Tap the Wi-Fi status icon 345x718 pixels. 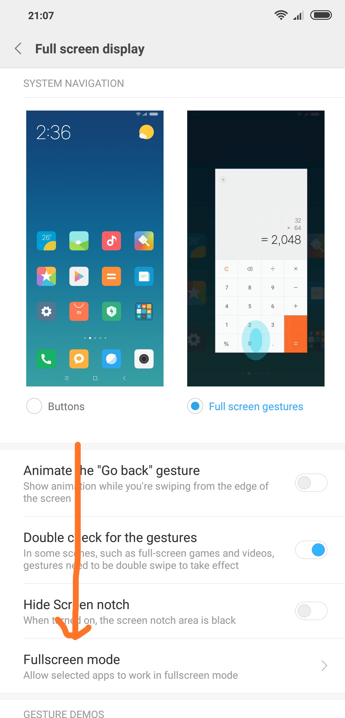[x=281, y=15]
